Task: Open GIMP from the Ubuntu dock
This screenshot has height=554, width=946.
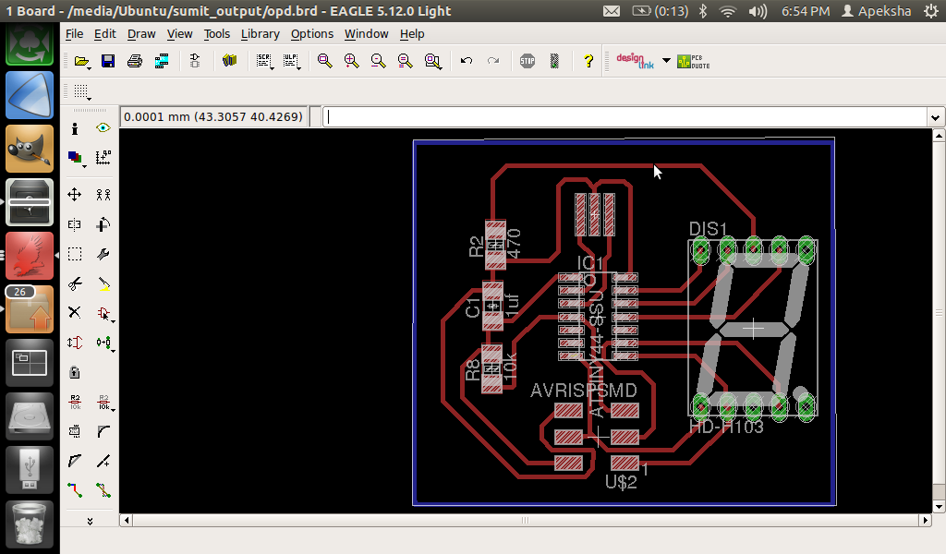Action: click(30, 149)
